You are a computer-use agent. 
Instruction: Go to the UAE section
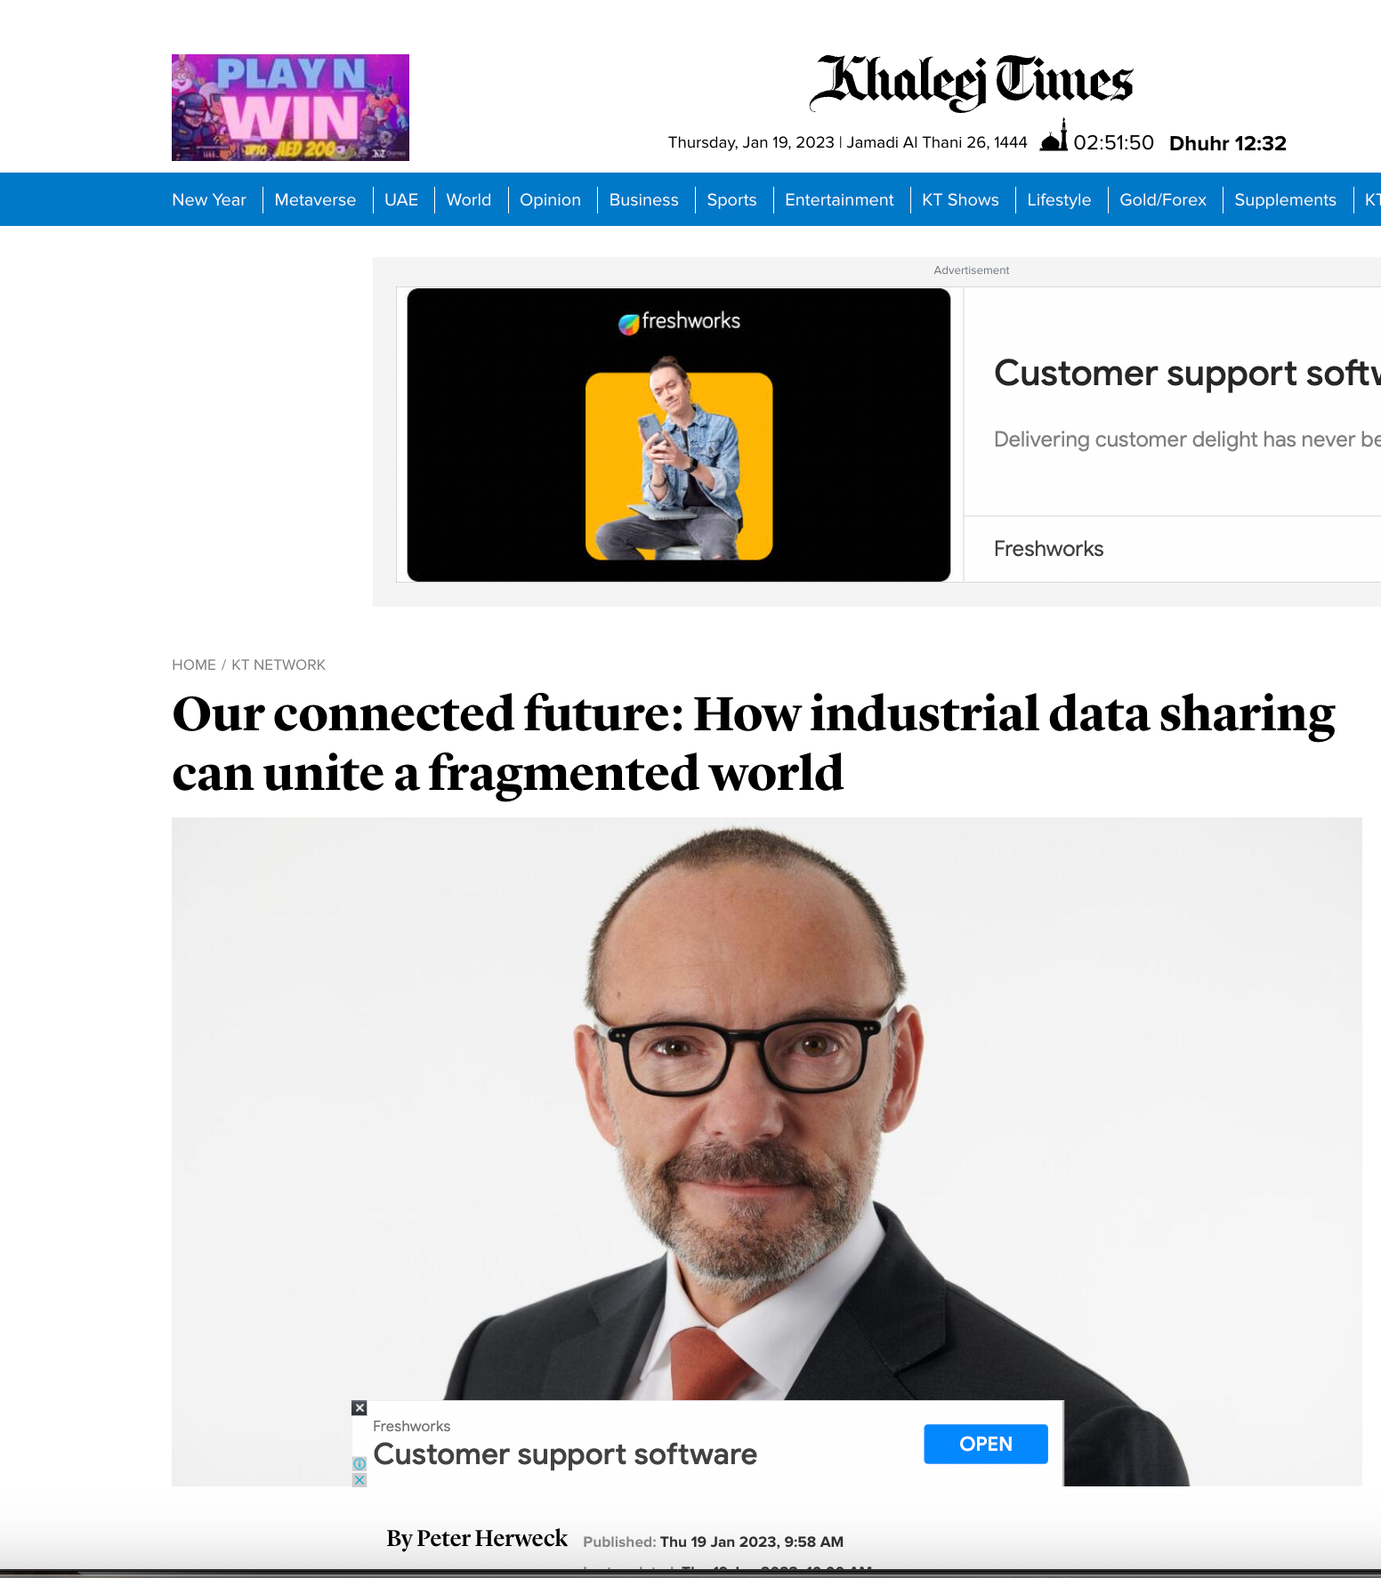pos(401,200)
